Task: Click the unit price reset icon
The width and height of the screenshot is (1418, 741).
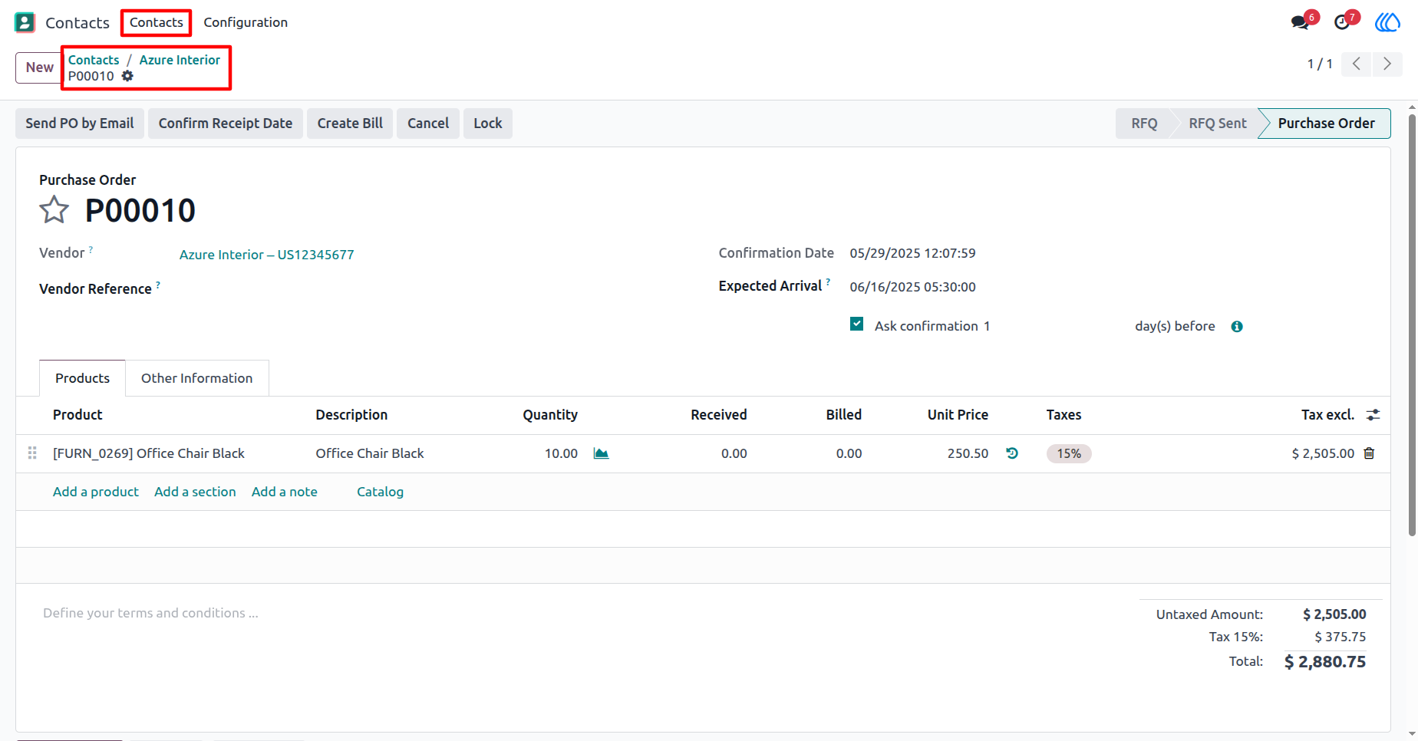Action: 1012,453
